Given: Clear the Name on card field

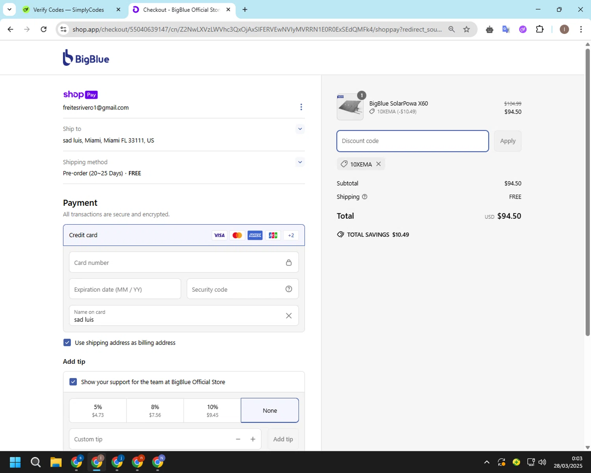Looking at the screenshot, I should coord(289,316).
